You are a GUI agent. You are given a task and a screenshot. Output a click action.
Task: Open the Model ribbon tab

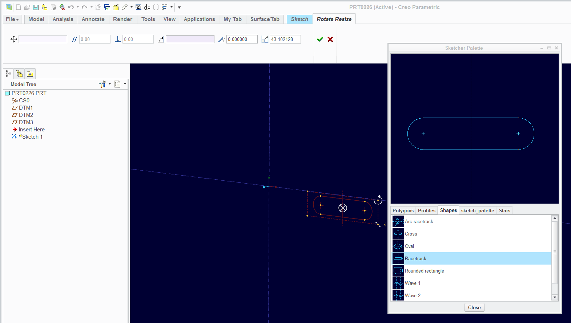pyautogui.click(x=36, y=19)
